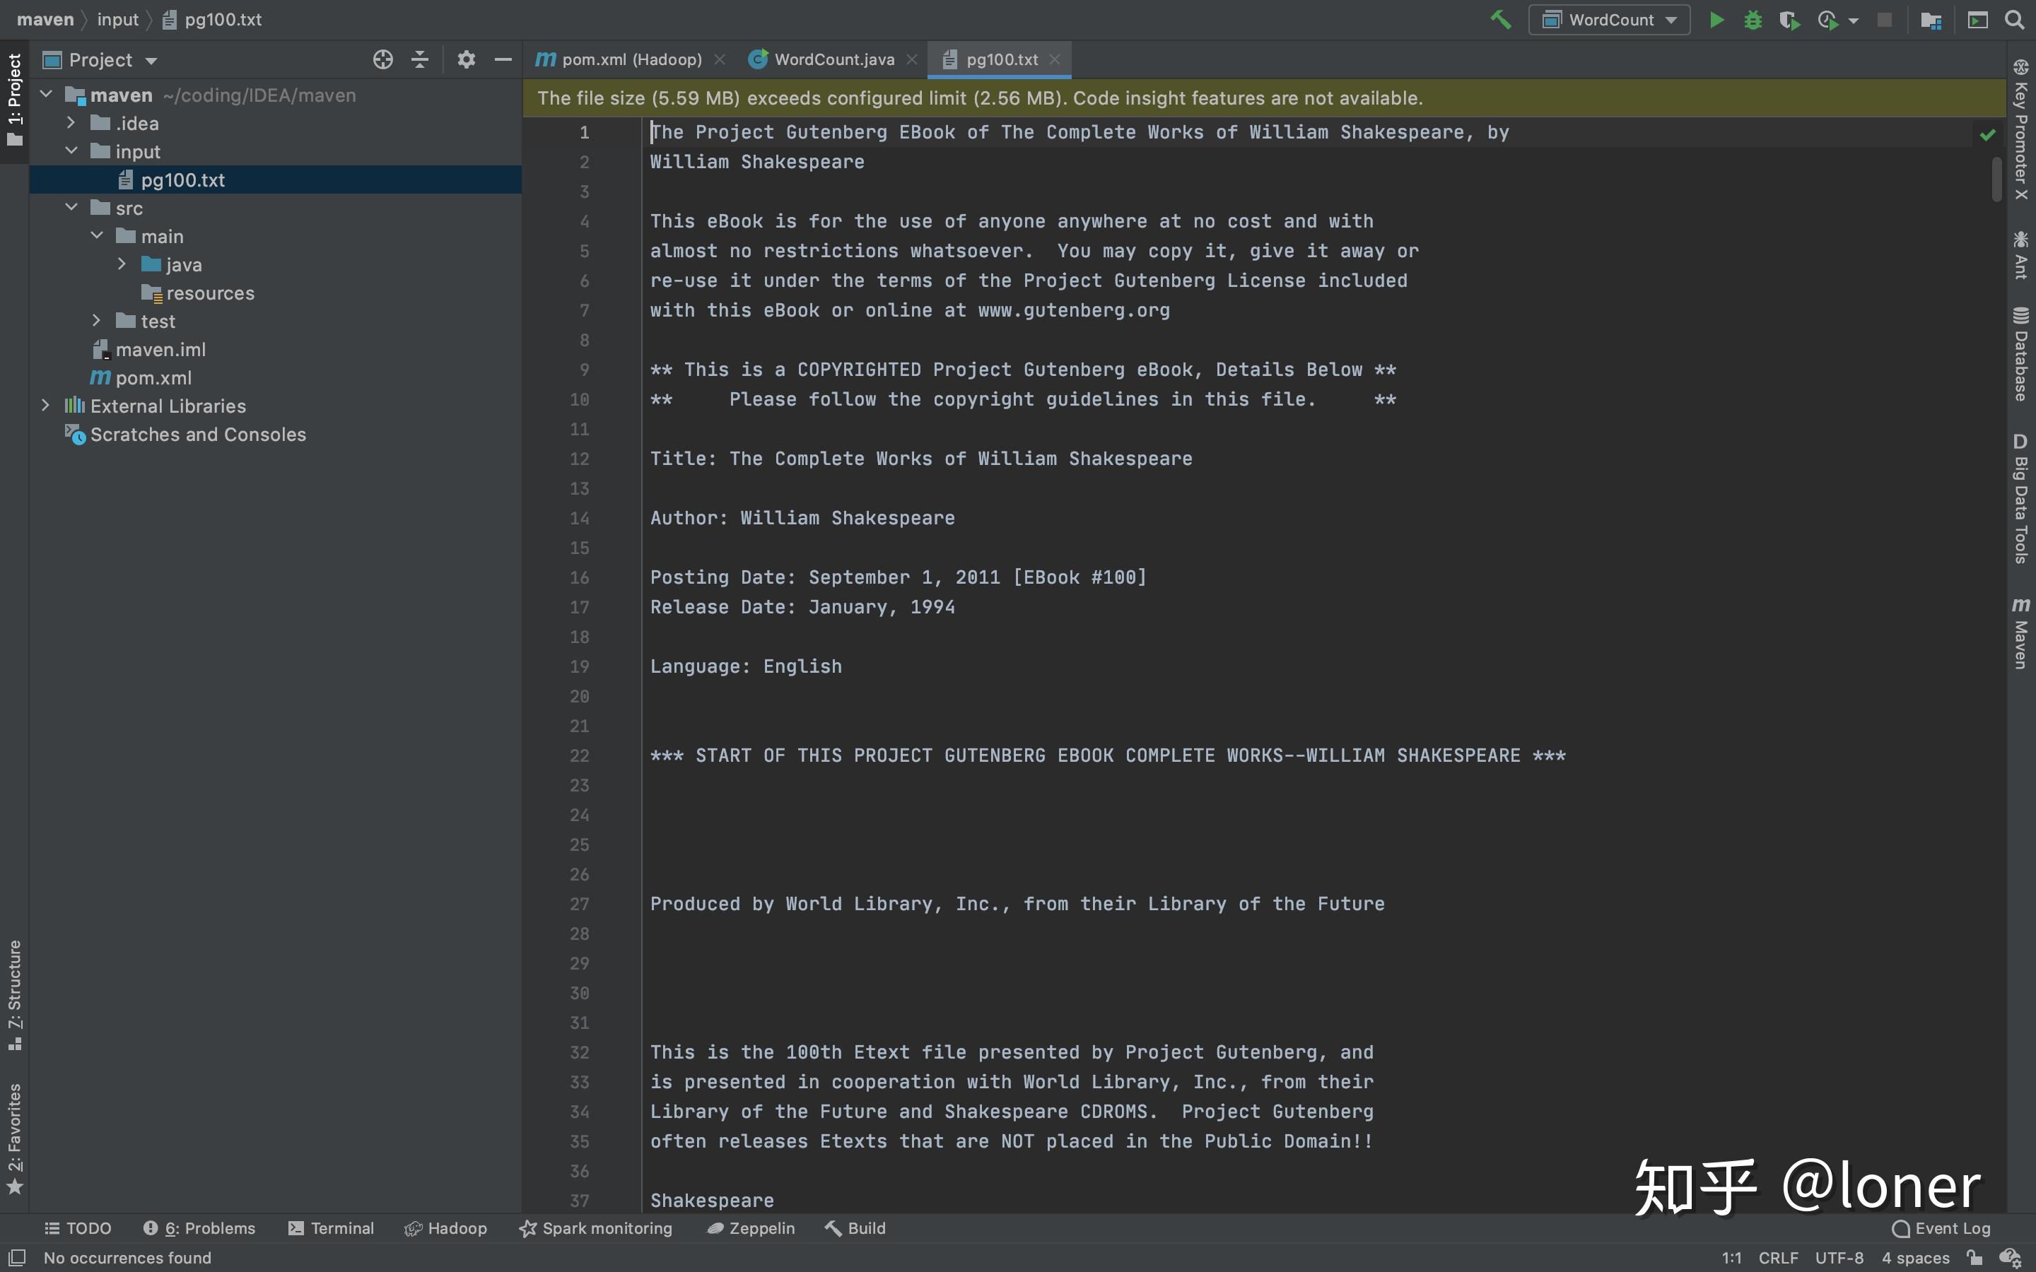This screenshot has width=2036, height=1272.
Task: Expand the test folder
Action: (97, 321)
